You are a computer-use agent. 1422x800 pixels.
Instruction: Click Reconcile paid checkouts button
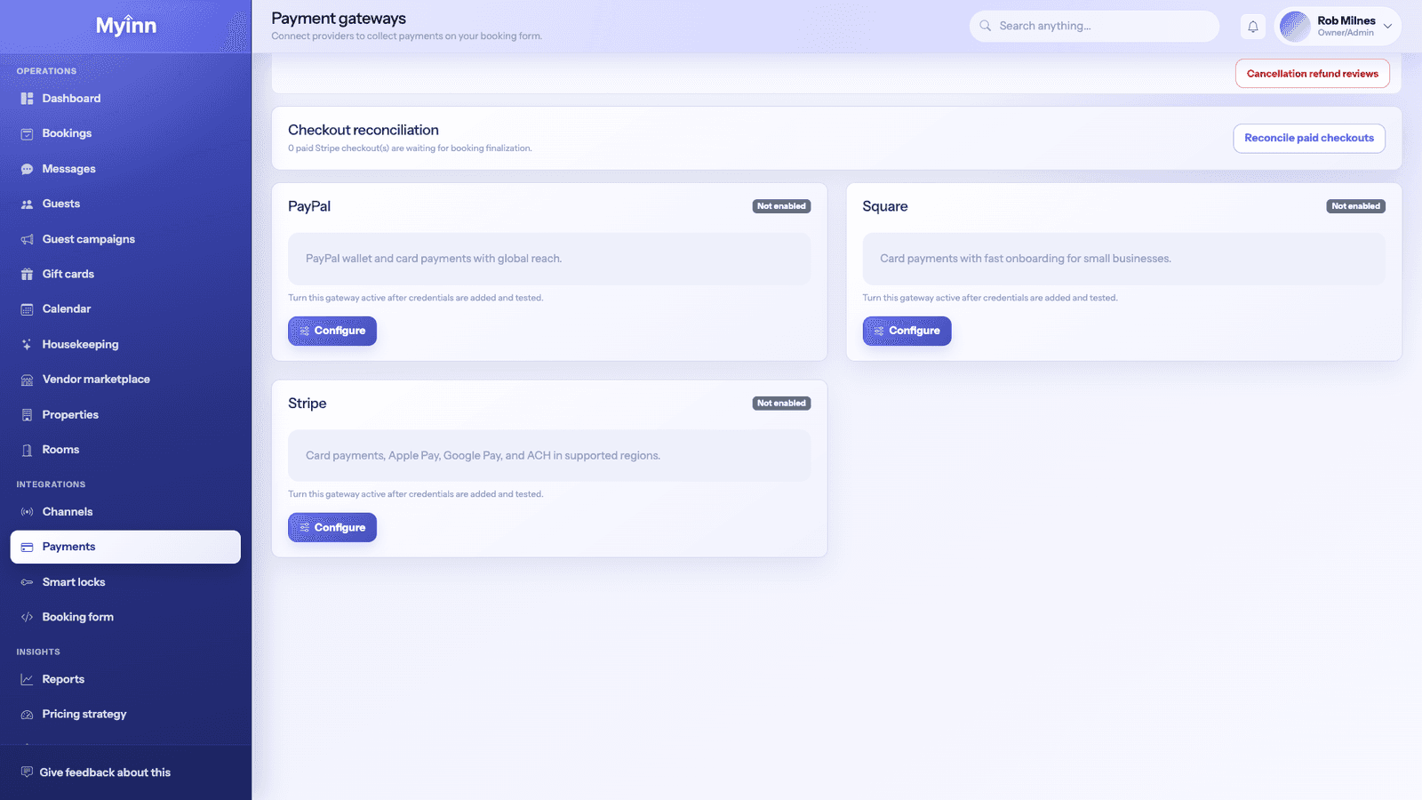(1309, 138)
